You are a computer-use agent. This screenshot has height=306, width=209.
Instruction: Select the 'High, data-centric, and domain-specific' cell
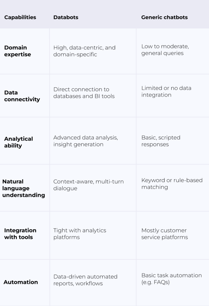coord(84,51)
